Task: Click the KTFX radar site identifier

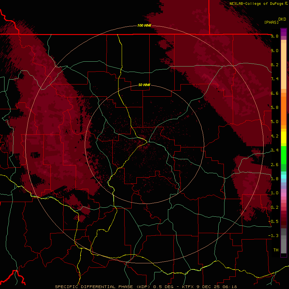Action: click(188, 287)
